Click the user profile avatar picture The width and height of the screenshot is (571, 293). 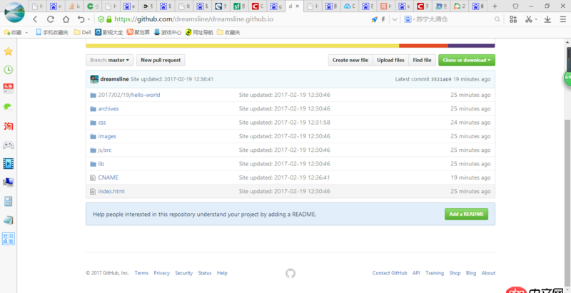[x=14, y=12]
